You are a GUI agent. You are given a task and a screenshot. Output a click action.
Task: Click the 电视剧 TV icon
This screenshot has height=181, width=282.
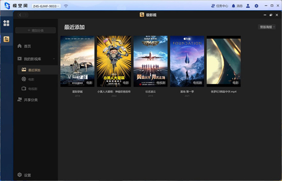(24, 88)
